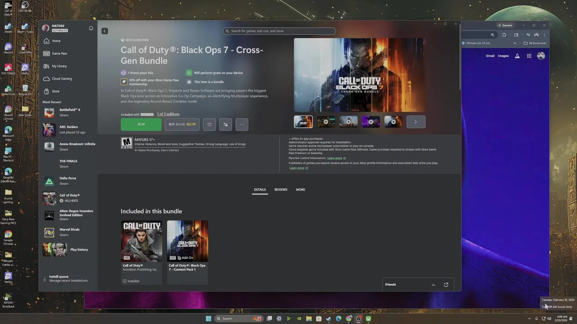577x324 pixels.
Task: Click the green PLAY button
Action: point(141,125)
